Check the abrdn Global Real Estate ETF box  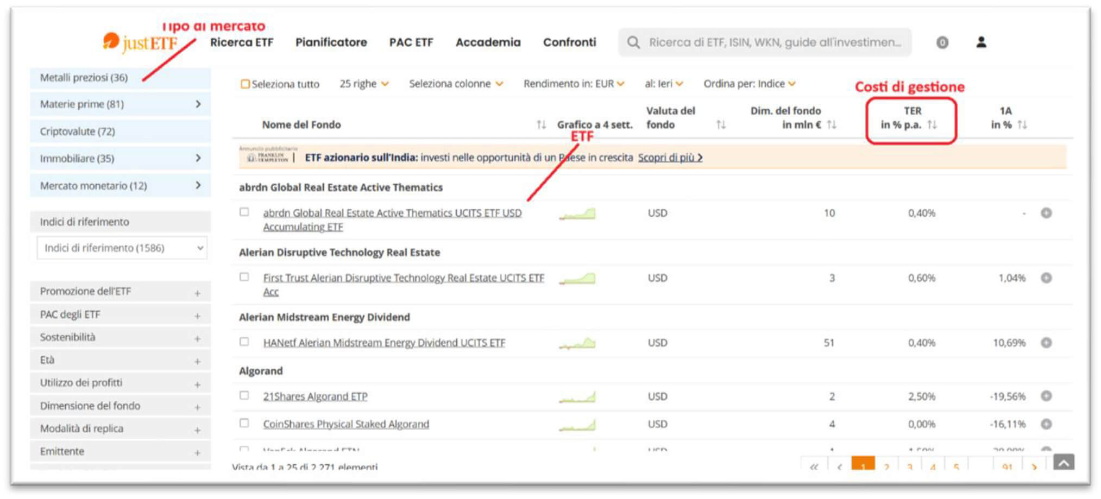coord(244,212)
